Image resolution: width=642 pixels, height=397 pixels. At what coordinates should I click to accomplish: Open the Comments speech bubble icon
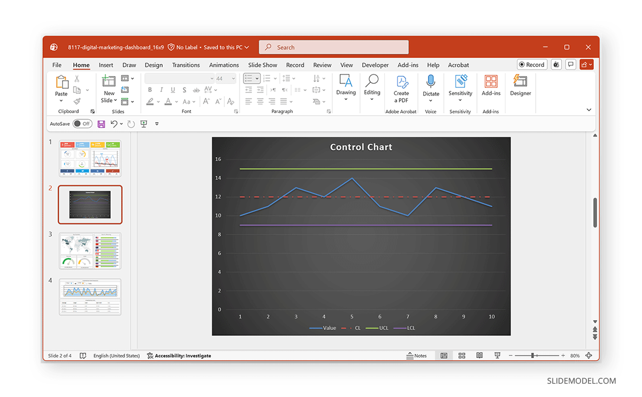pos(571,65)
